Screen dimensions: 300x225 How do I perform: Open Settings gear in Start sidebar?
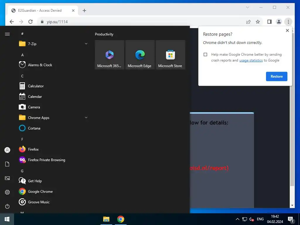coord(7,192)
